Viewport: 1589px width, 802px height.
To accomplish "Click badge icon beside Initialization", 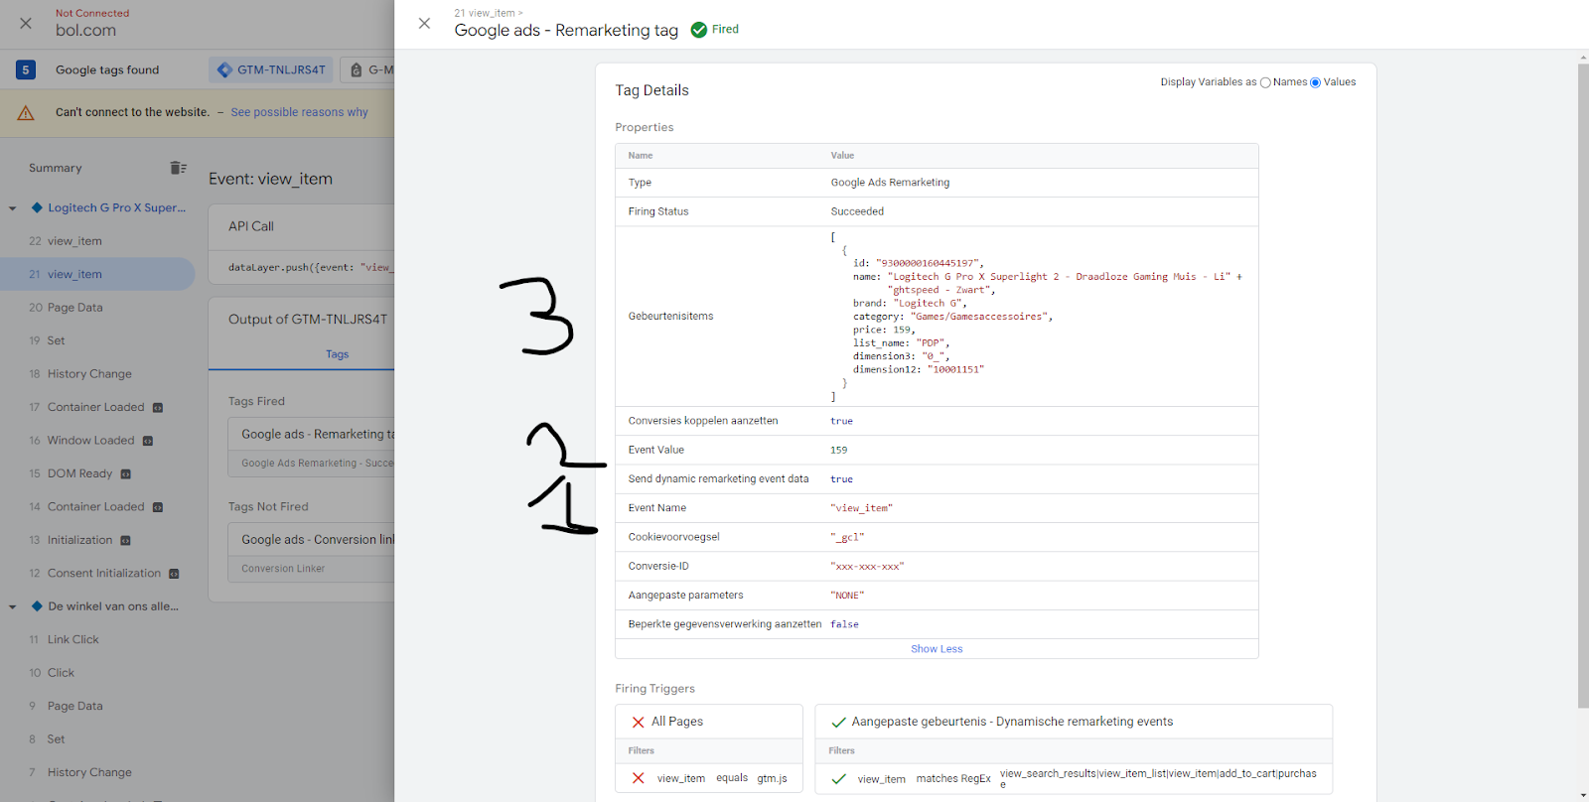I will 126,541.
